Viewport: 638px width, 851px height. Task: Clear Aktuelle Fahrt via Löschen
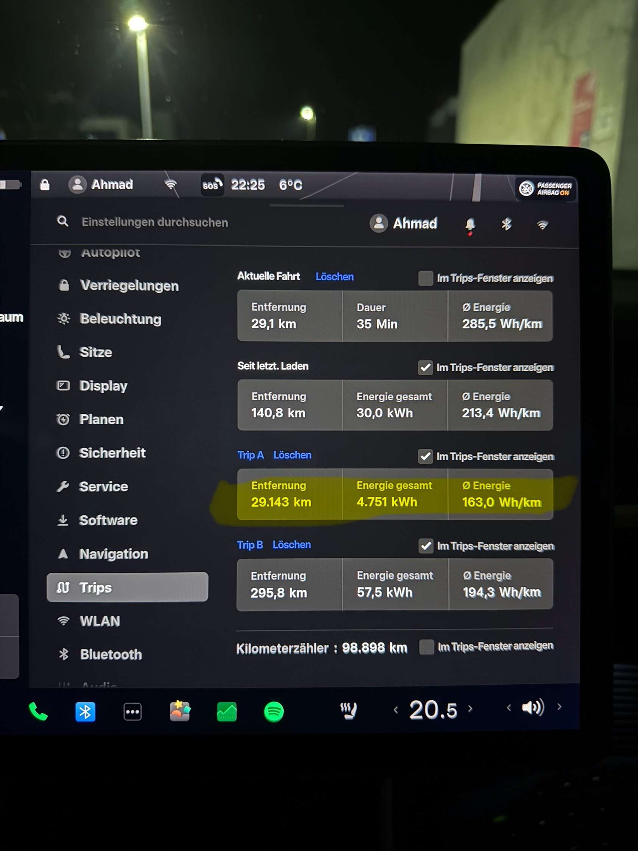click(x=334, y=276)
